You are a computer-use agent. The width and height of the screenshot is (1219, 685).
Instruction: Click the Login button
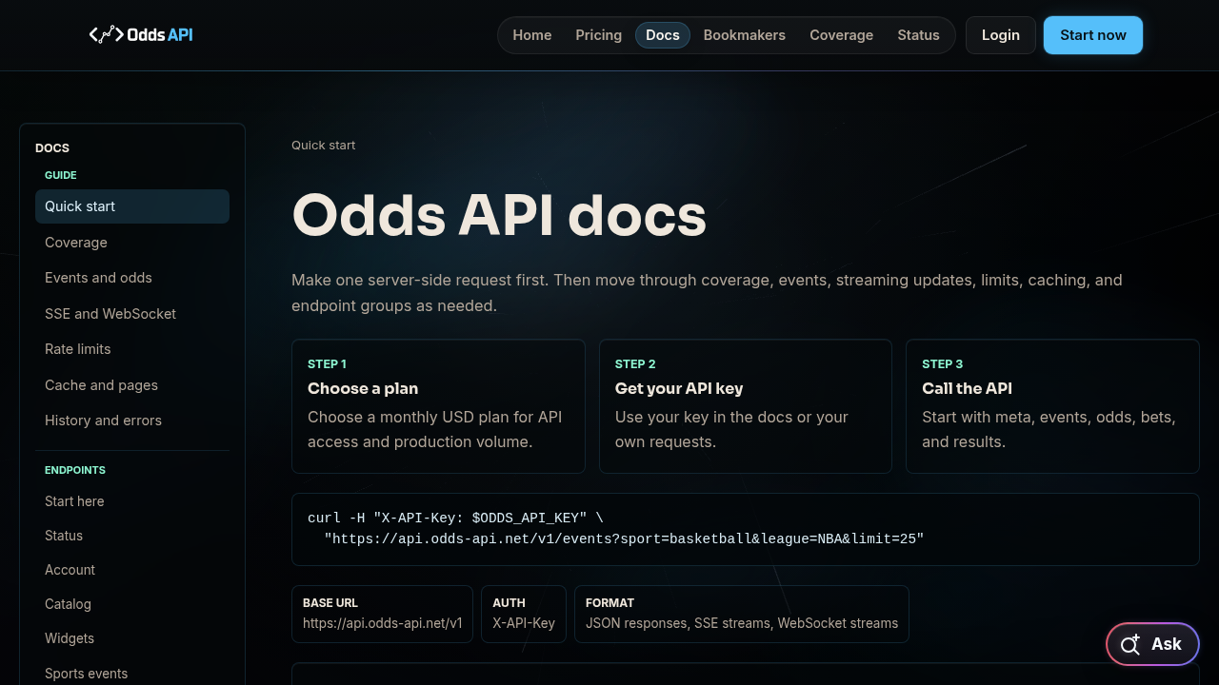click(x=1001, y=35)
